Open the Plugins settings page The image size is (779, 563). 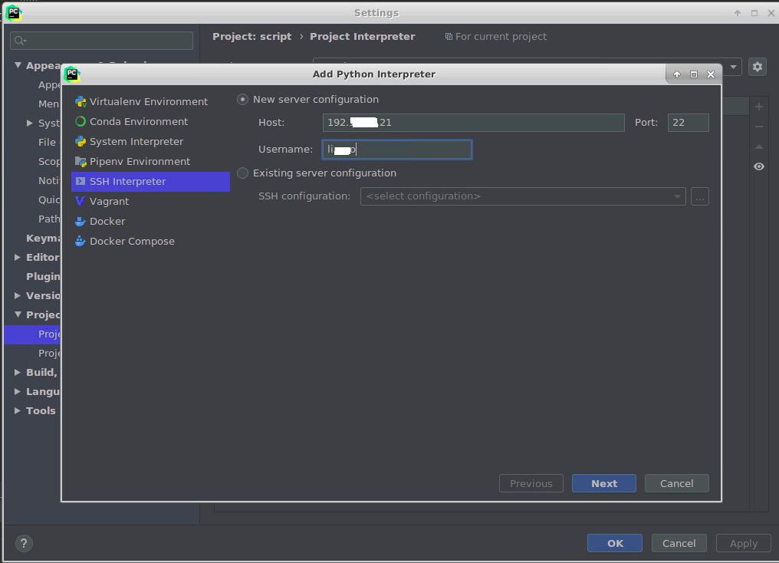coord(43,276)
